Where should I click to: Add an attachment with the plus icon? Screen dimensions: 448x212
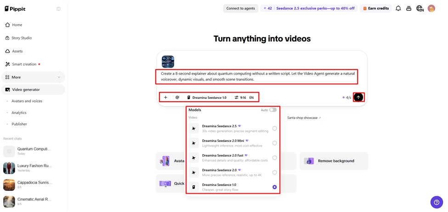tap(165, 98)
